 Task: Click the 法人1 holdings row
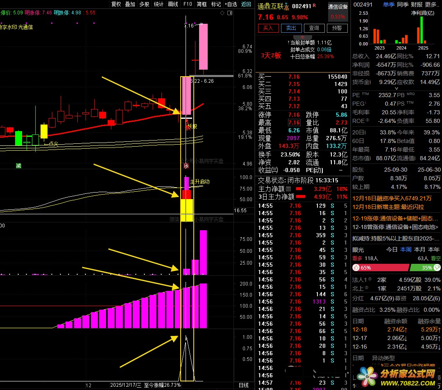point(397,280)
